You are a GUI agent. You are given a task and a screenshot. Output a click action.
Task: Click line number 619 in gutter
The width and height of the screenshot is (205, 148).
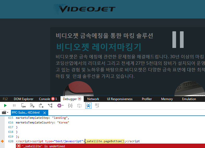[11, 137]
